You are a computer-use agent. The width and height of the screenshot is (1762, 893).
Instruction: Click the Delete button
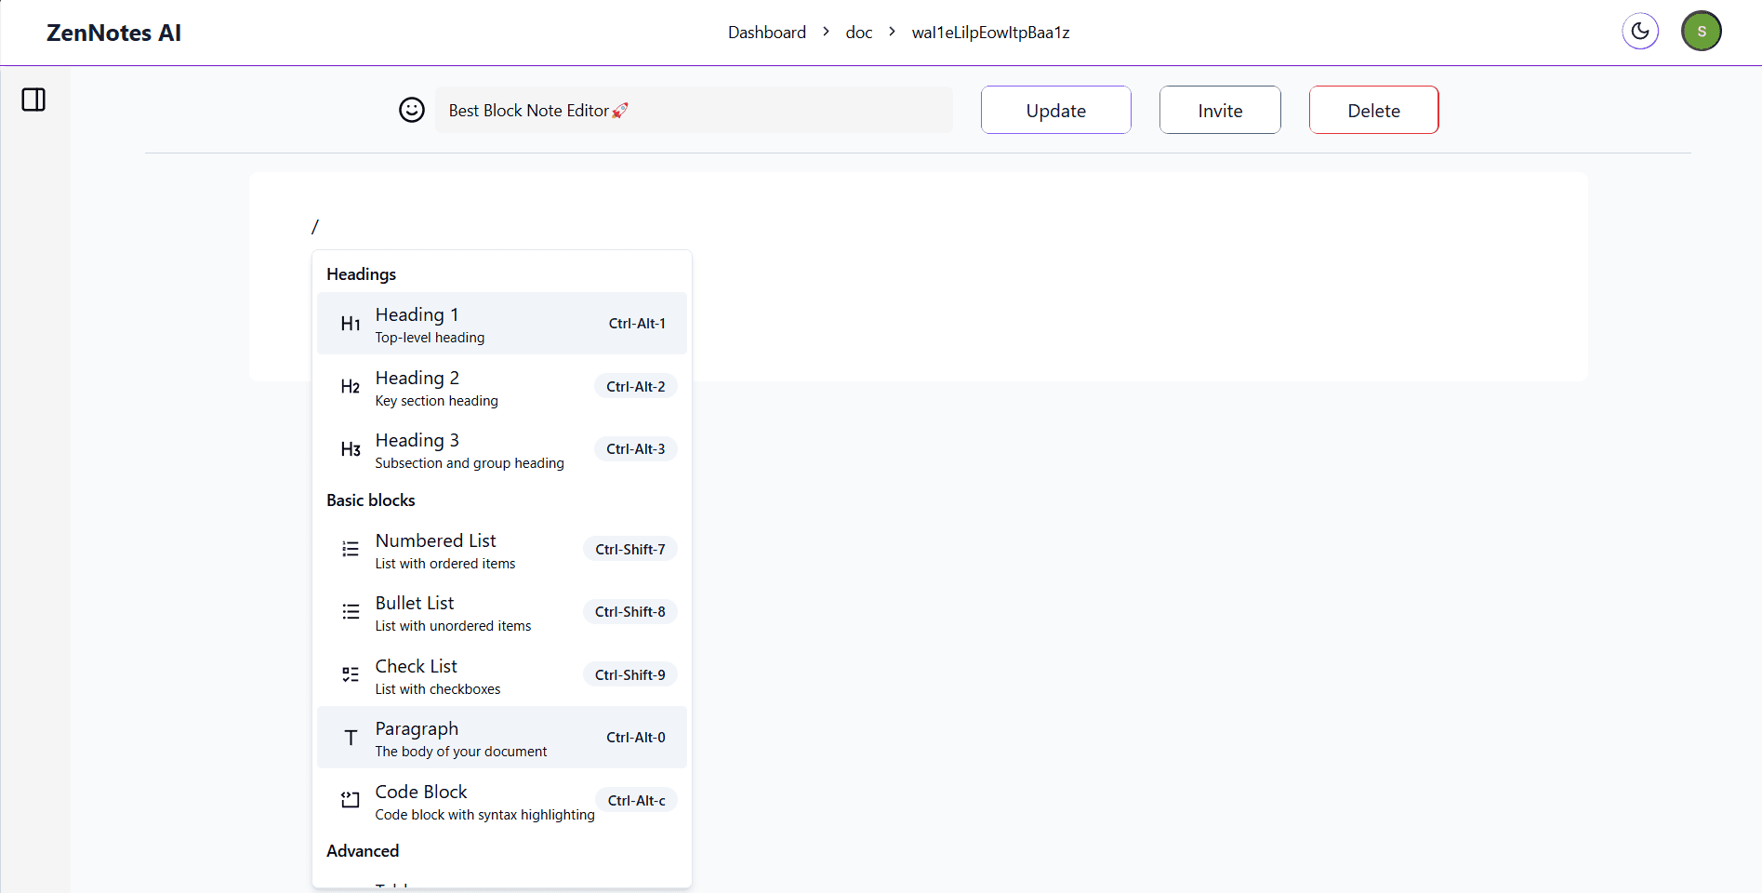point(1374,110)
